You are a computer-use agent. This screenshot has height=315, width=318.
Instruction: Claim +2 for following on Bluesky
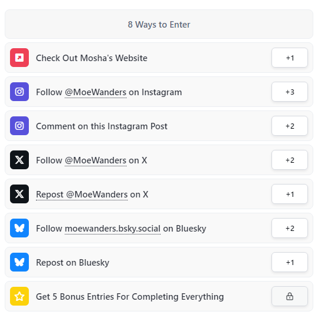[x=290, y=228]
